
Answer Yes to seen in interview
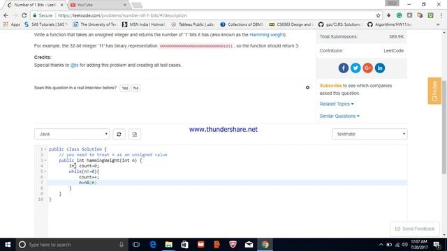pos(125,89)
